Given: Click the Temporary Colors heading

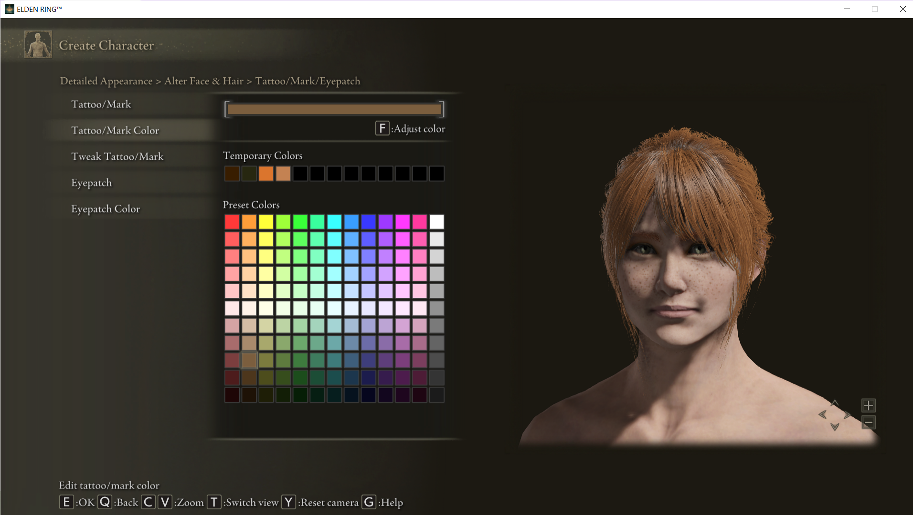Looking at the screenshot, I should (263, 156).
